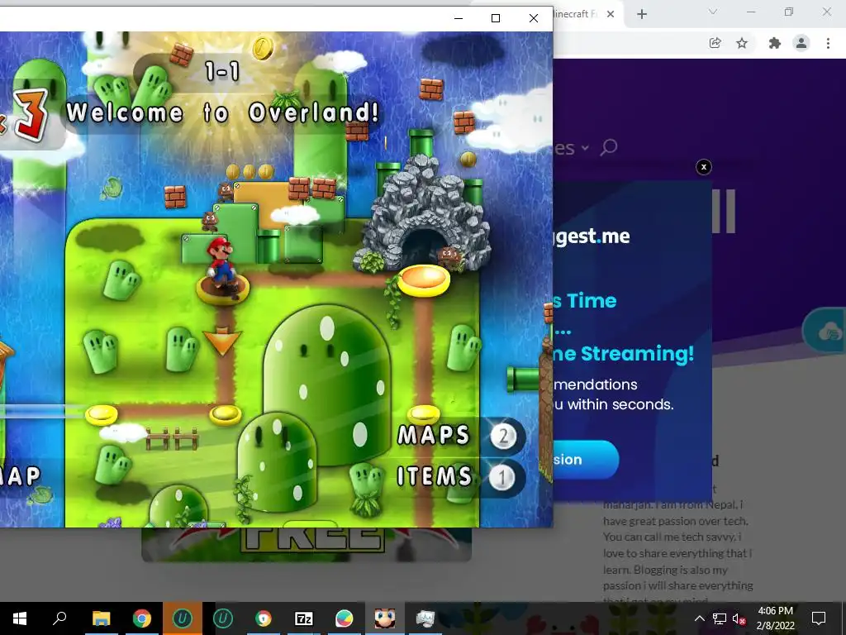Click the rock cave entrance on the map
This screenshot has height=635, width=846.
424,246
